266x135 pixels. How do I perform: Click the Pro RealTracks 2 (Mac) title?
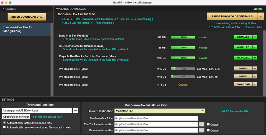tap(73, 77)
